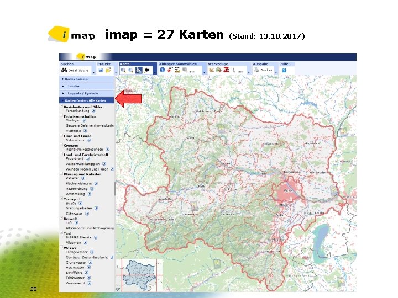Open the Altstandorte und Altablagerung entry
Image resolution: width=398 pixels, height=298 pixels.
point(90,228)
